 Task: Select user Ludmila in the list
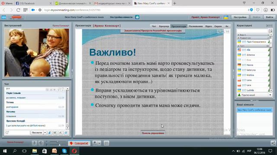tap(253, 90)
